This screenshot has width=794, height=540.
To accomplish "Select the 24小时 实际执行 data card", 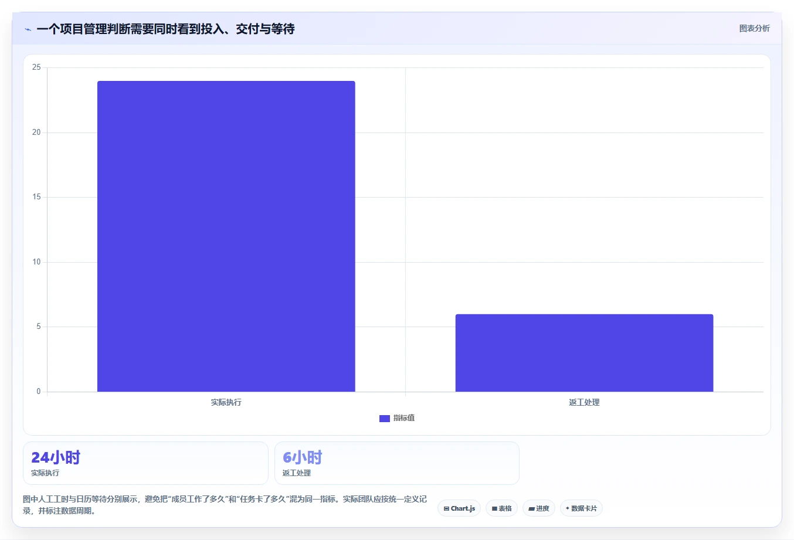I will (x=145, y=463).
